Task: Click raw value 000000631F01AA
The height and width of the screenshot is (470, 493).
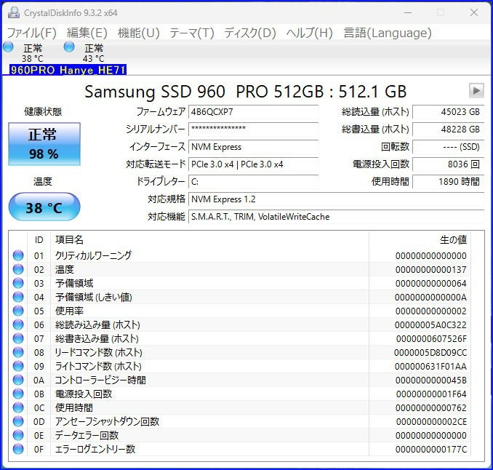Action: [x=430, y=367]
